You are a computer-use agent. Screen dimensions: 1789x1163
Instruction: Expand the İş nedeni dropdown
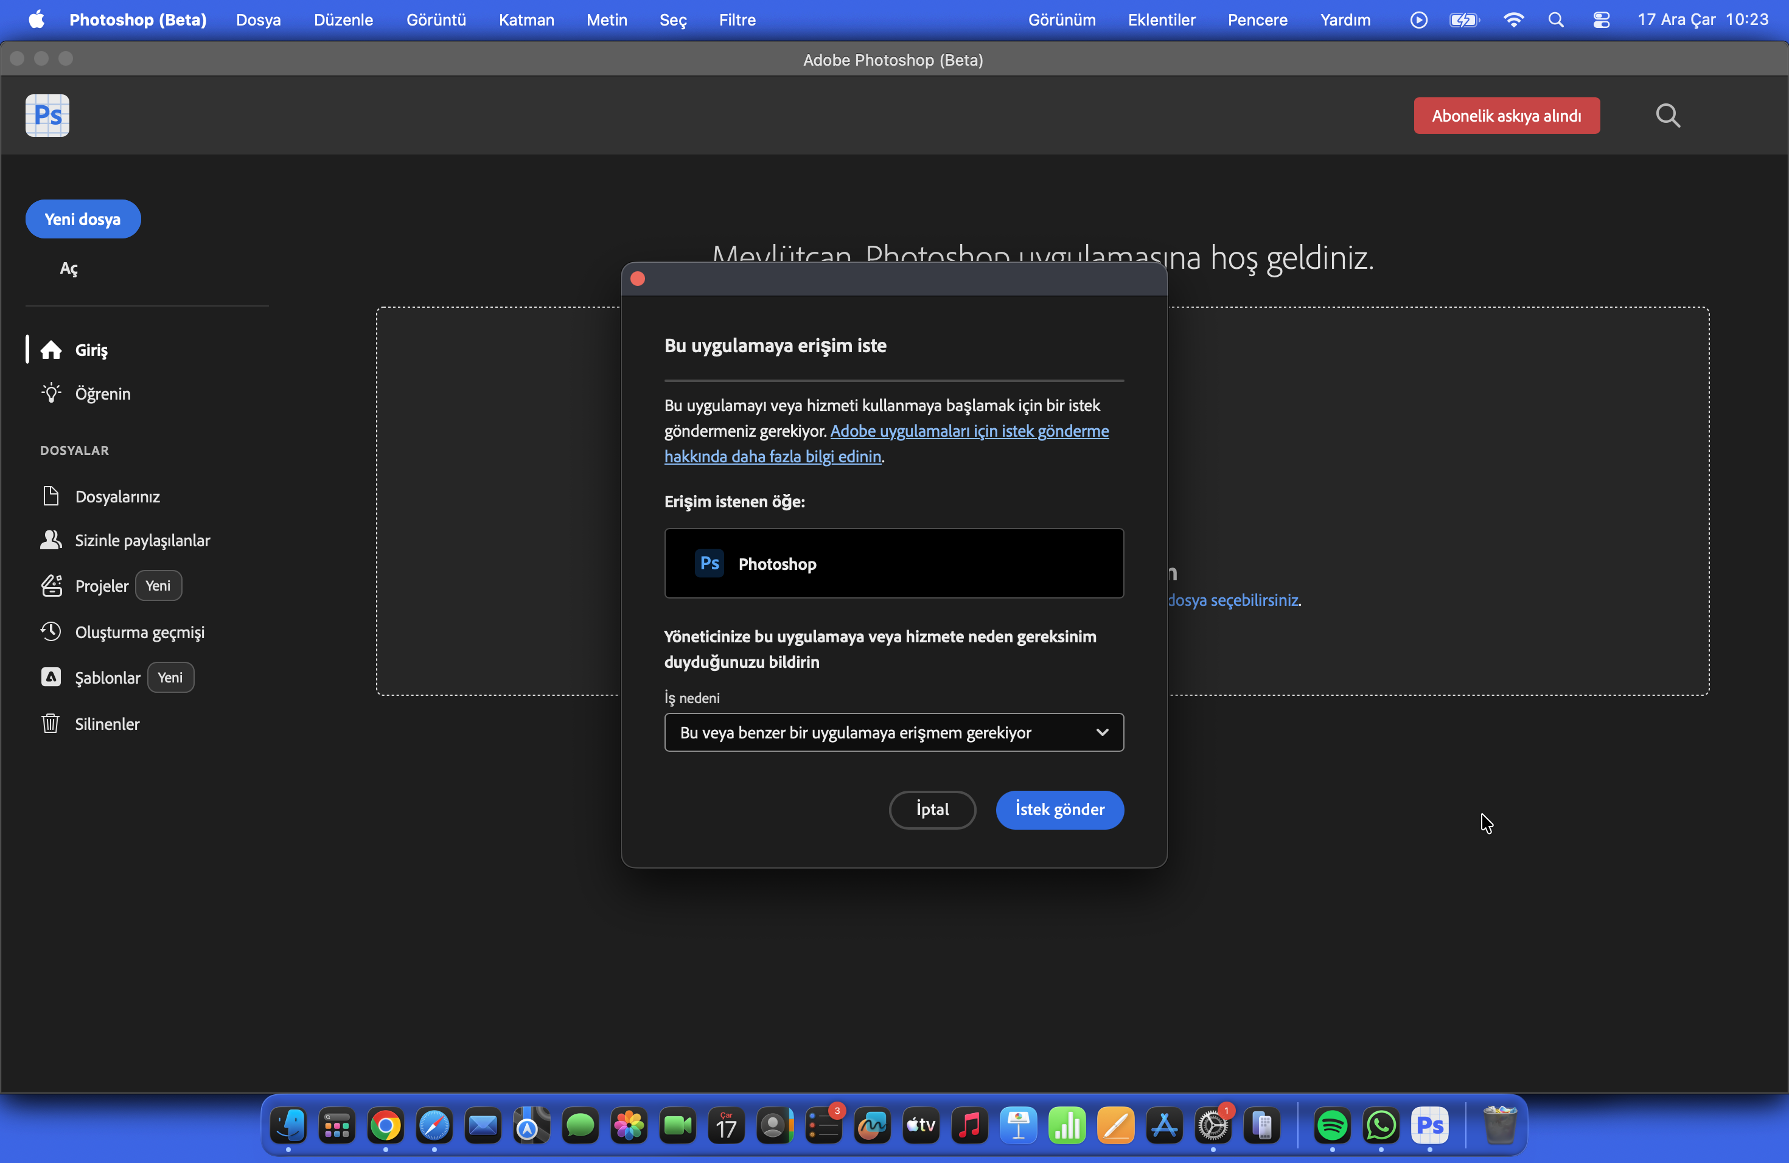(x=894, y=732)
